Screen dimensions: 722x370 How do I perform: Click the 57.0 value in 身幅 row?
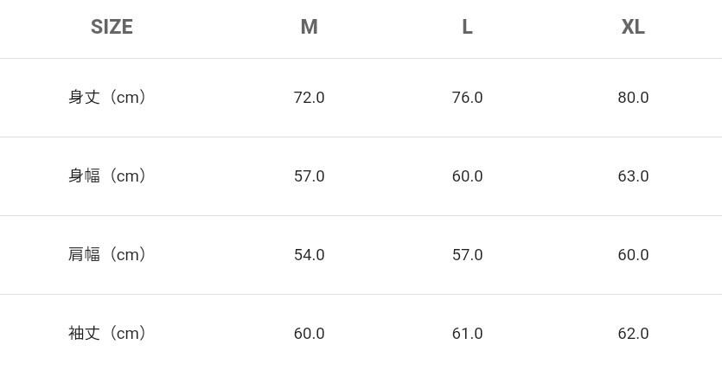309,176
